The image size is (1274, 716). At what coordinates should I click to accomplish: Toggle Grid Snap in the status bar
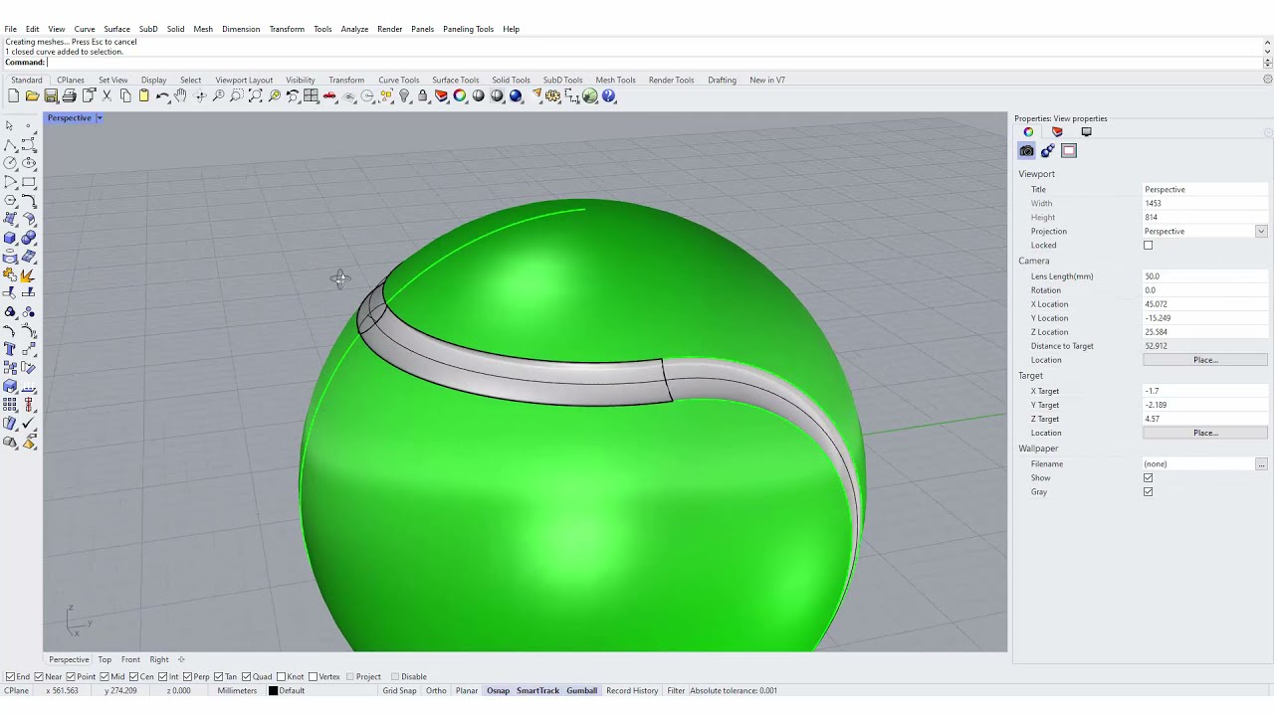(x=399, y=691)
